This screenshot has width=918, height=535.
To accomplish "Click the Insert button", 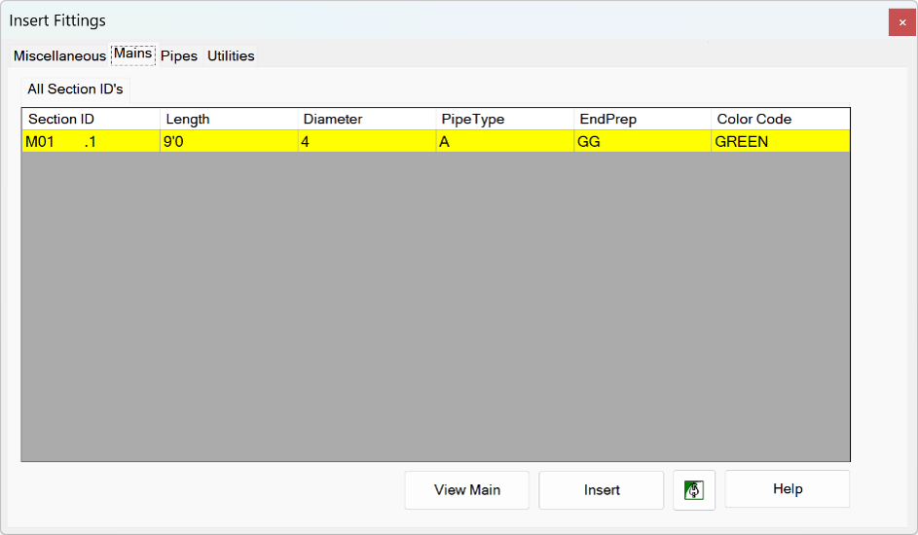I will tap(602, 490).
